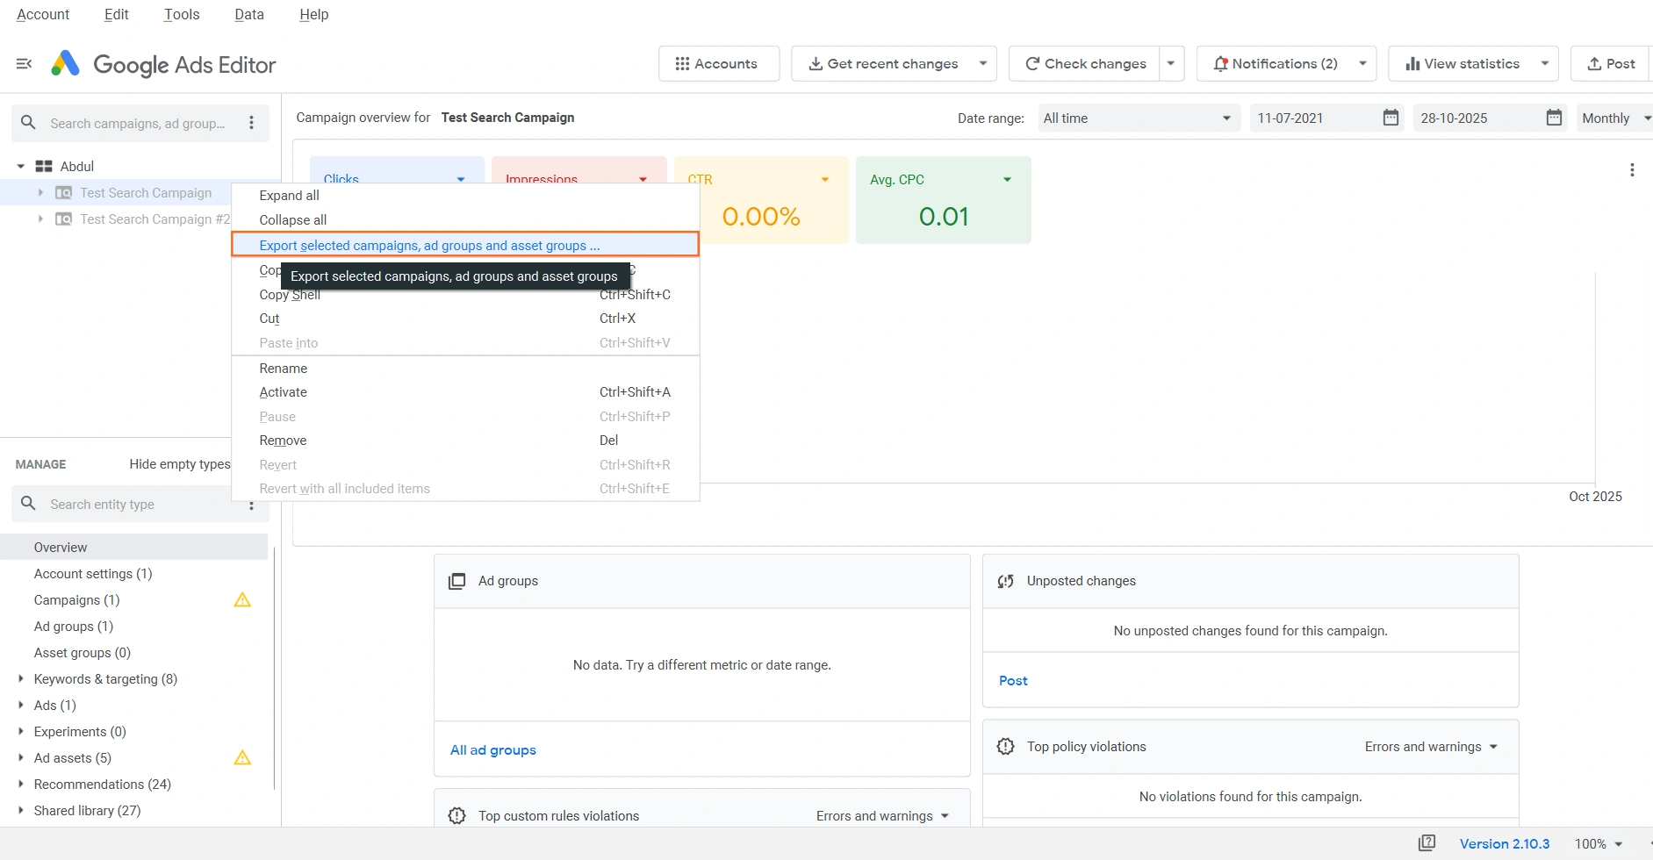The image size is (1653, 860).
Task: Click the Top custom rules violations icon
Action: (x=457, y=816)
